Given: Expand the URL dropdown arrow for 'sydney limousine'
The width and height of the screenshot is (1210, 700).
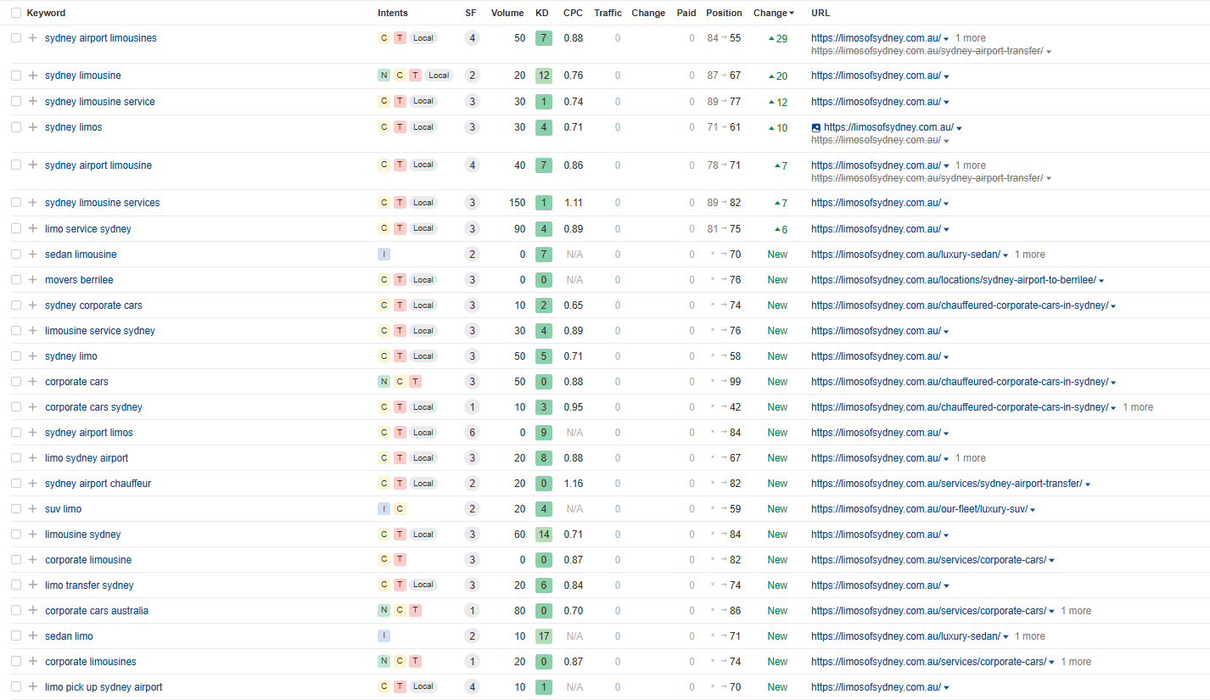Looking at the screenshot, I should 946,76.
